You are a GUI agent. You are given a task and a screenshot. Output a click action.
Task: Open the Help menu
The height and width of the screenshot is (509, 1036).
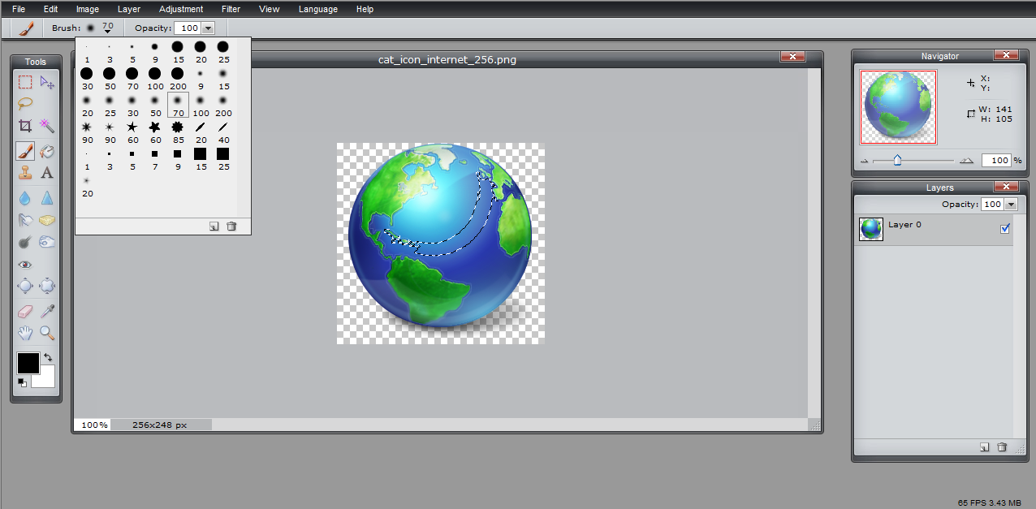[365, 9]
